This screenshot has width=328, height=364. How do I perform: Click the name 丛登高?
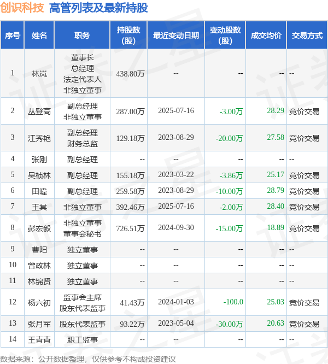(x=39, y=111)
